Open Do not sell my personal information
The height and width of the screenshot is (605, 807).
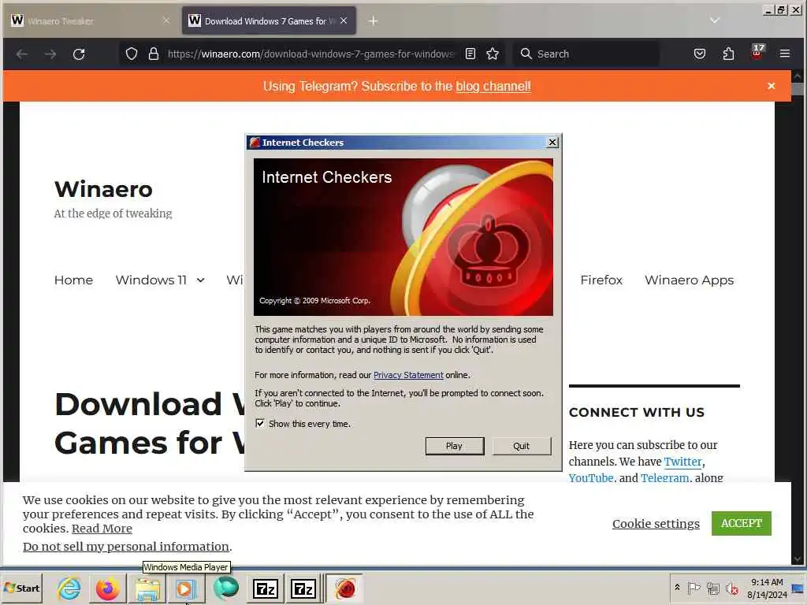click(x=126, y=547)
